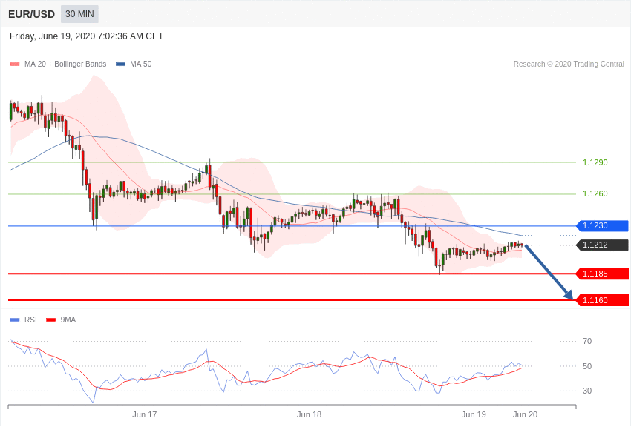Select the EUR/USD pair title
Viewport: 631px width, 427px height.
[31, 15]
